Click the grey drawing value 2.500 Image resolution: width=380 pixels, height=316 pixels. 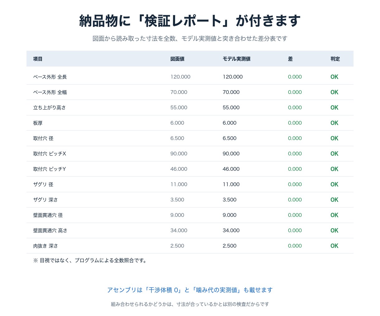pos(177,246)
